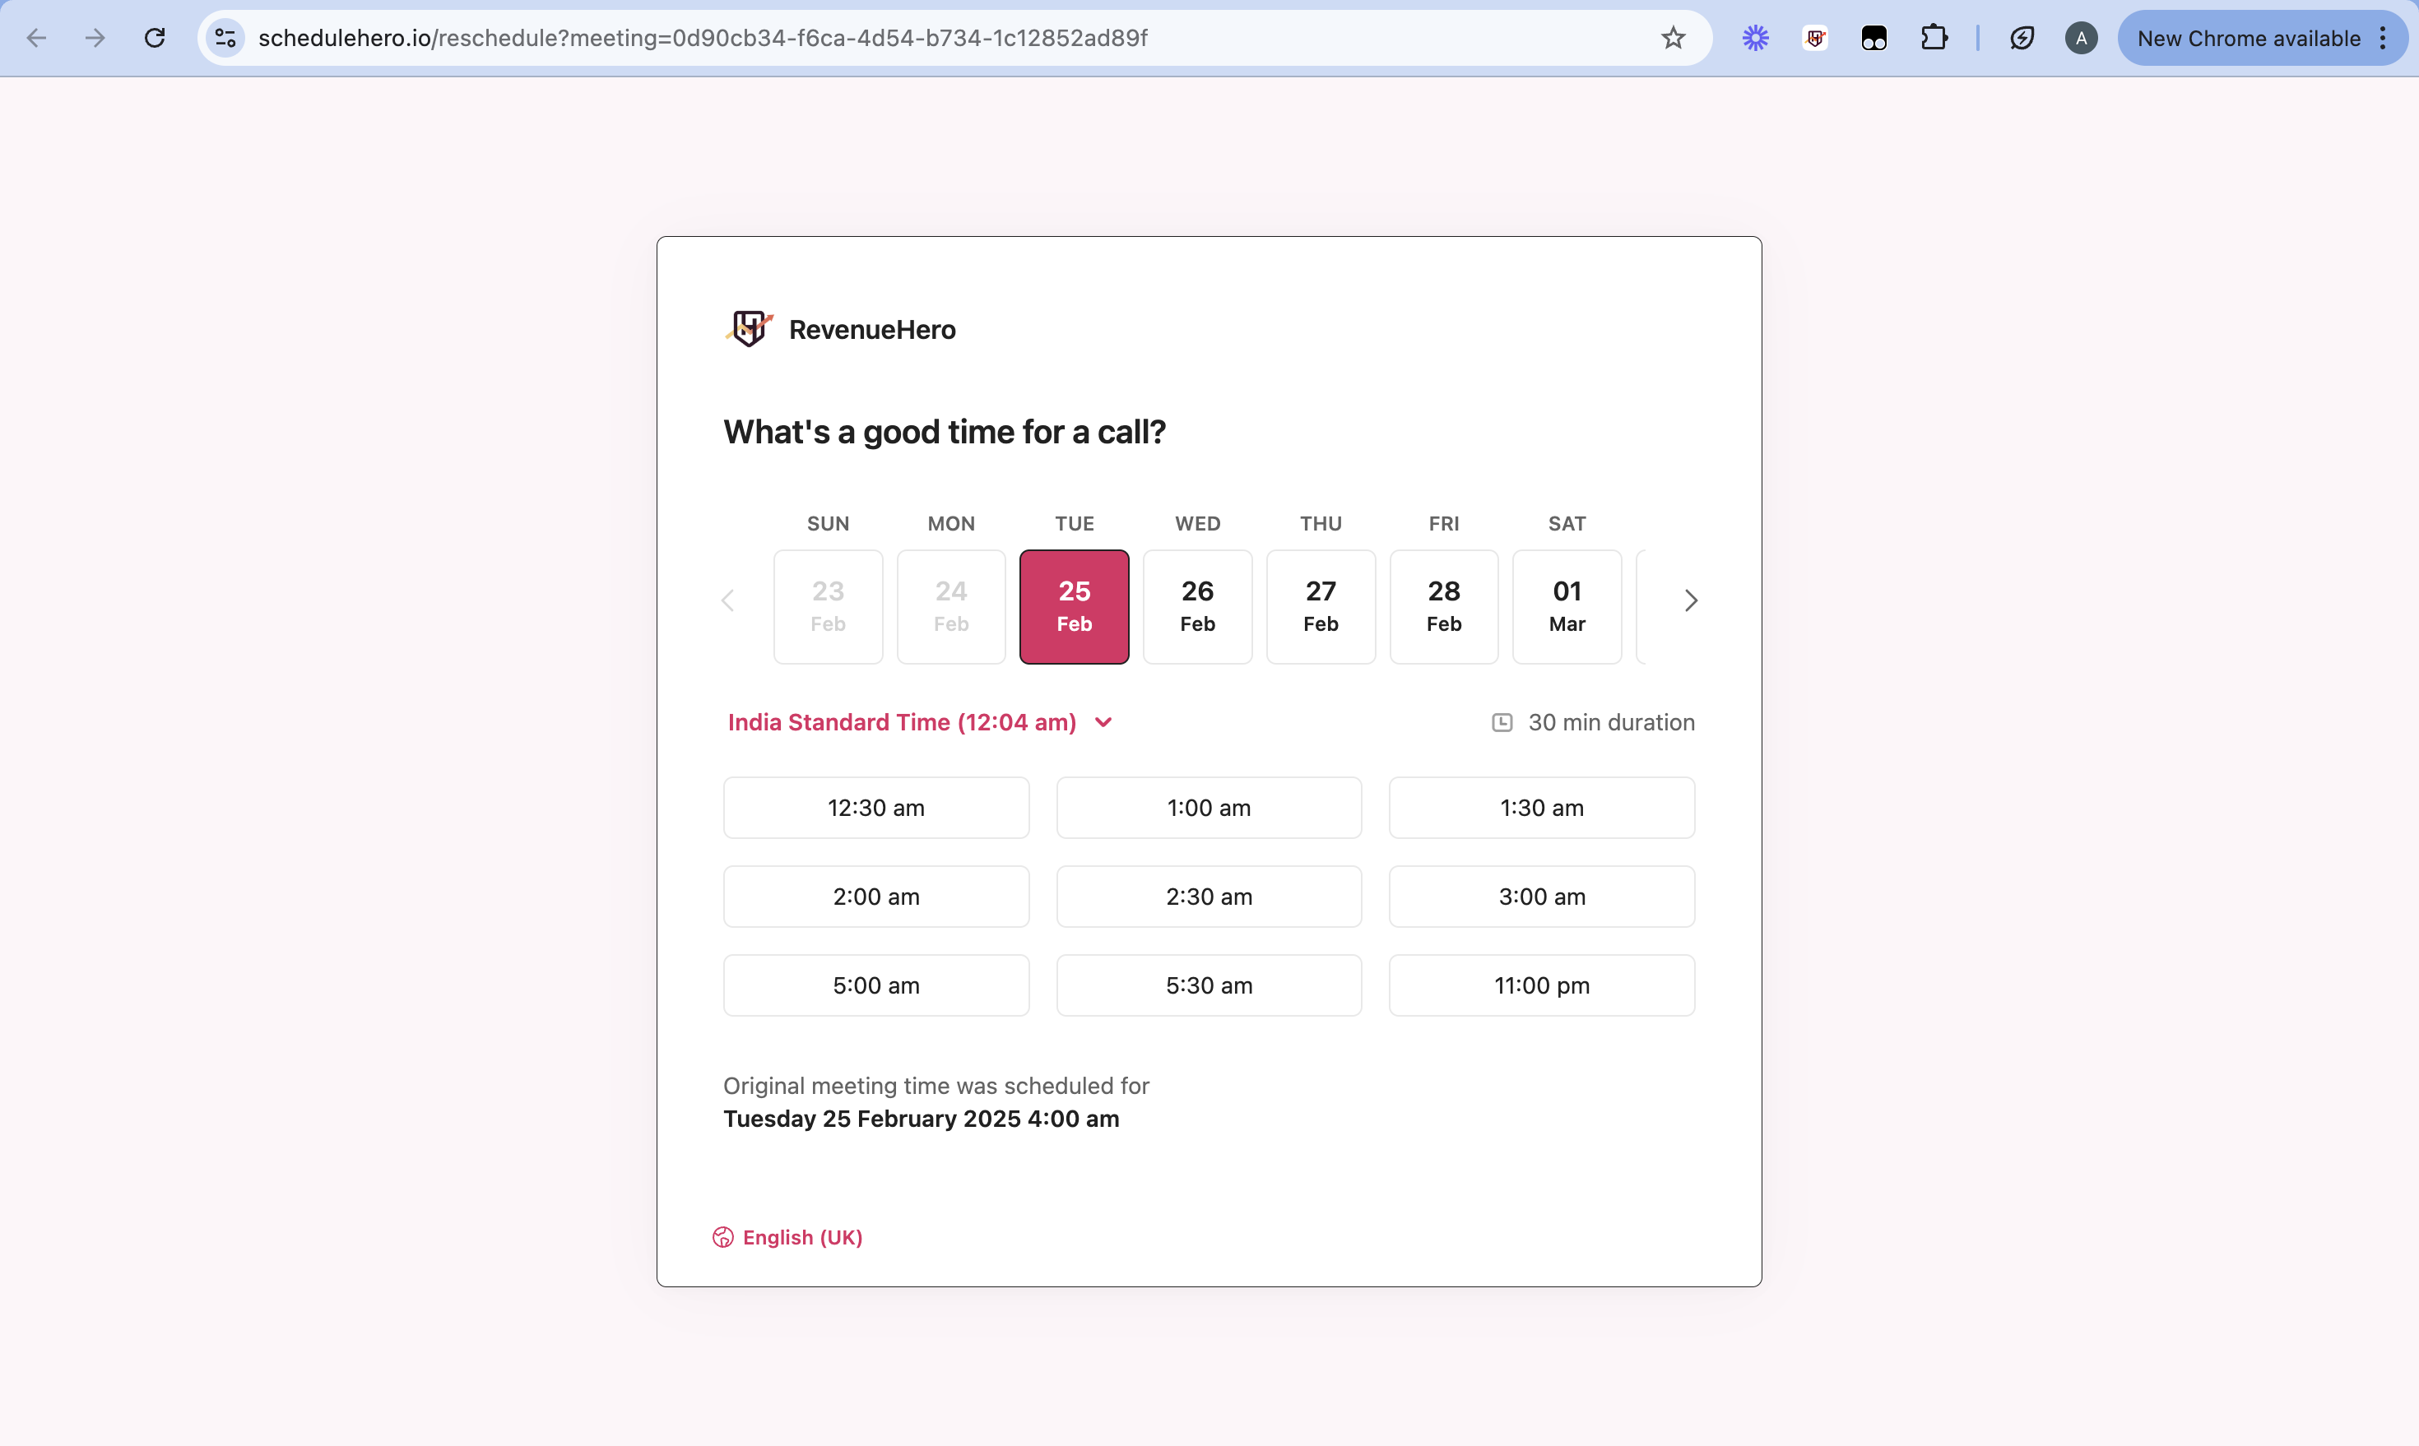Viewport: 2419px width, 1446px height.
Task: Select Friday 28 Feb date
Action: (x=1443, y=606)
